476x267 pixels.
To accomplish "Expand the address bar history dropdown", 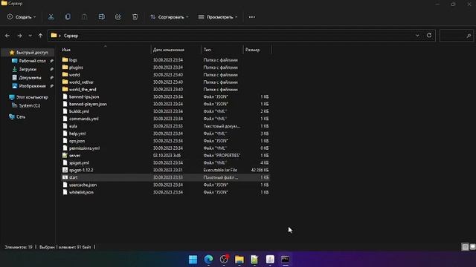I will 417,36.
